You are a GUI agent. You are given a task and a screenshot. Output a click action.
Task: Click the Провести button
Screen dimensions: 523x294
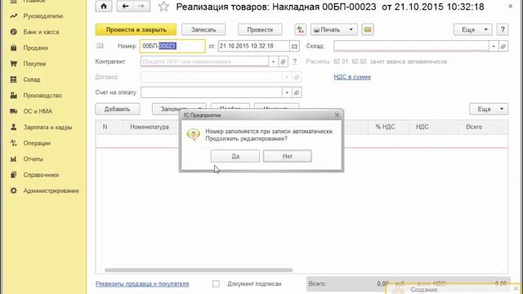(x=260, y=29)
